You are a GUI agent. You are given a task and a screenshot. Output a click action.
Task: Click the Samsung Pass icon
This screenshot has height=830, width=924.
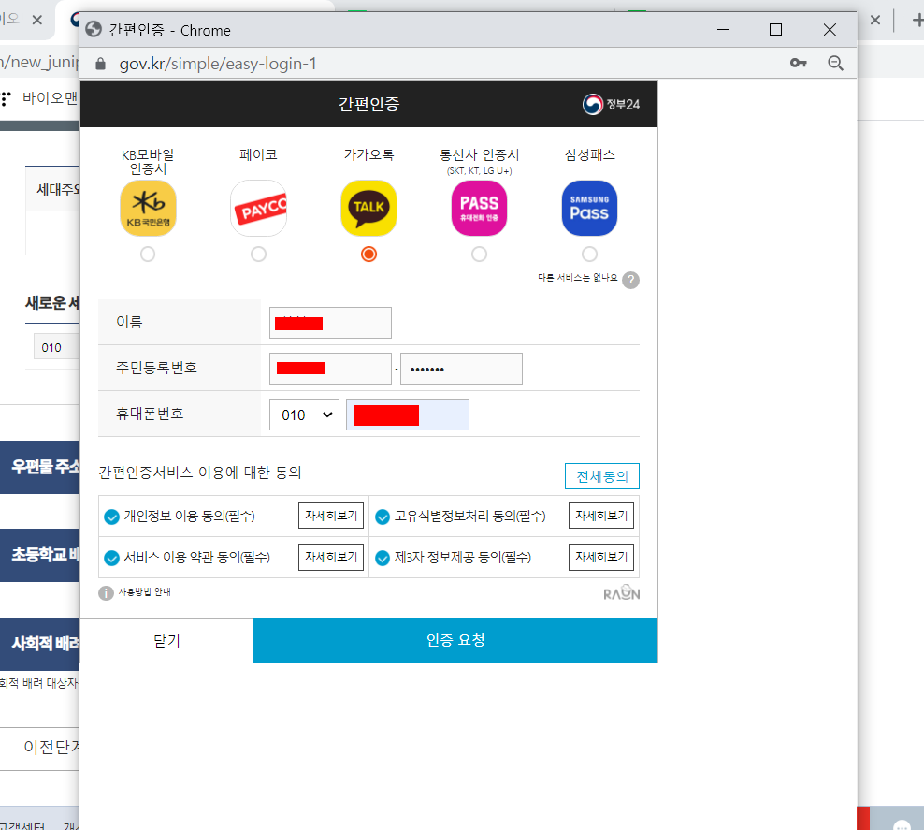[x=589, y=208]
